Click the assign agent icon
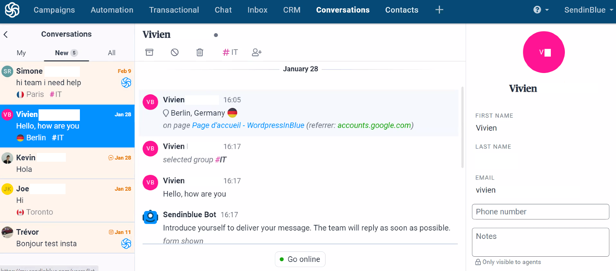 pyautogui.click(x=256, y=52)
